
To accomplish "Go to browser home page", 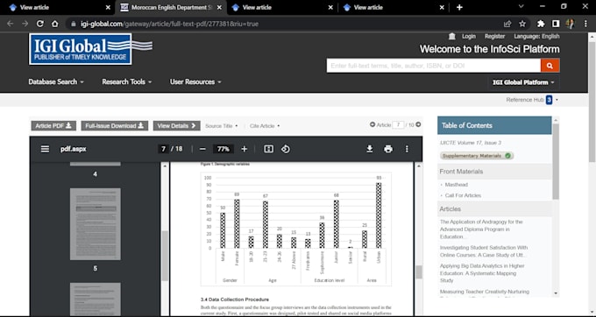I will pos(55,24).
